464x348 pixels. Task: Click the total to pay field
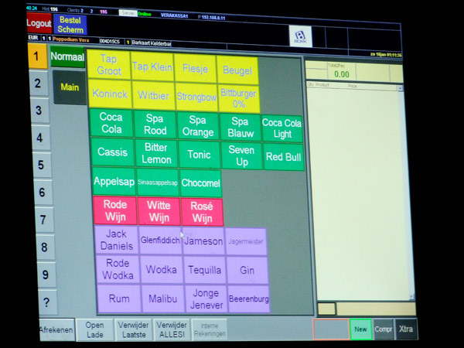(340, 73)
